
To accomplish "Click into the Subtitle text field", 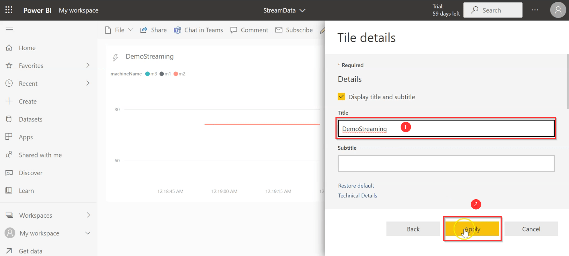I will 446,163.
